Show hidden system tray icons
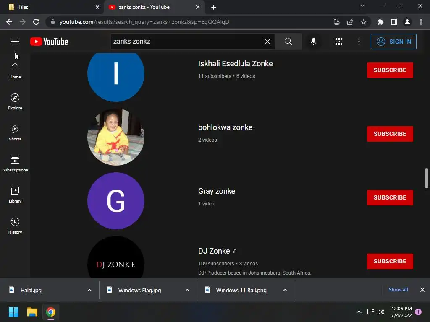Viewport: 430px width, 322px height. click(359, 312)
